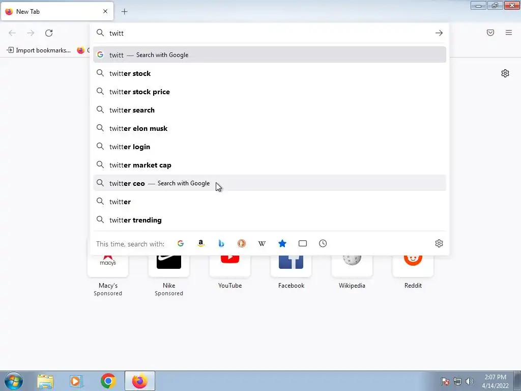Select the 'twitter trending' suggestion
The height and width of the screenshot is (391, 521).
[270, 220]
